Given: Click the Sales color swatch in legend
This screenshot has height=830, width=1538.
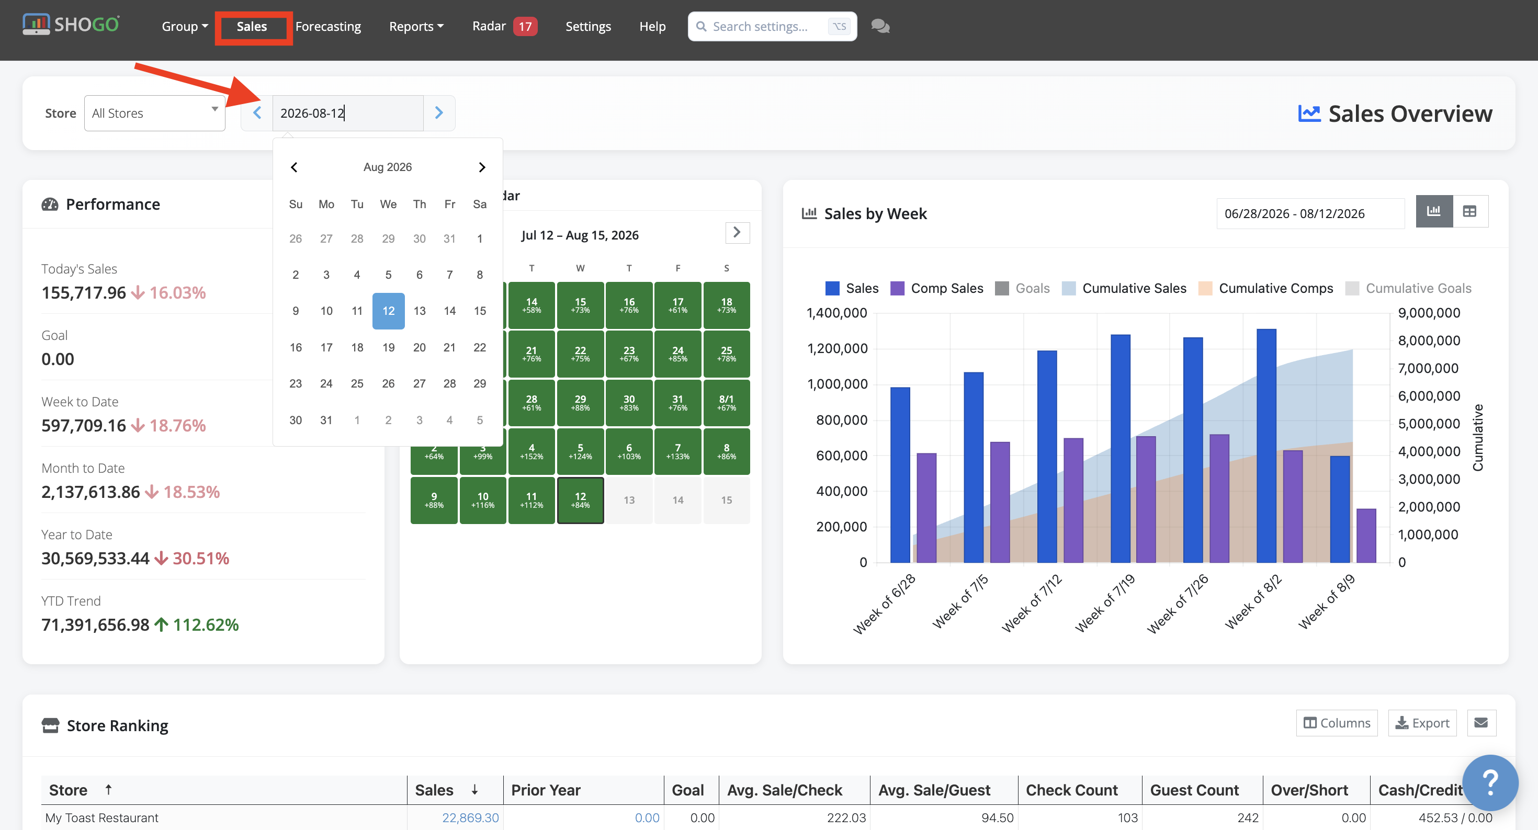Looking at the screenshot, I should pos(832,288).
